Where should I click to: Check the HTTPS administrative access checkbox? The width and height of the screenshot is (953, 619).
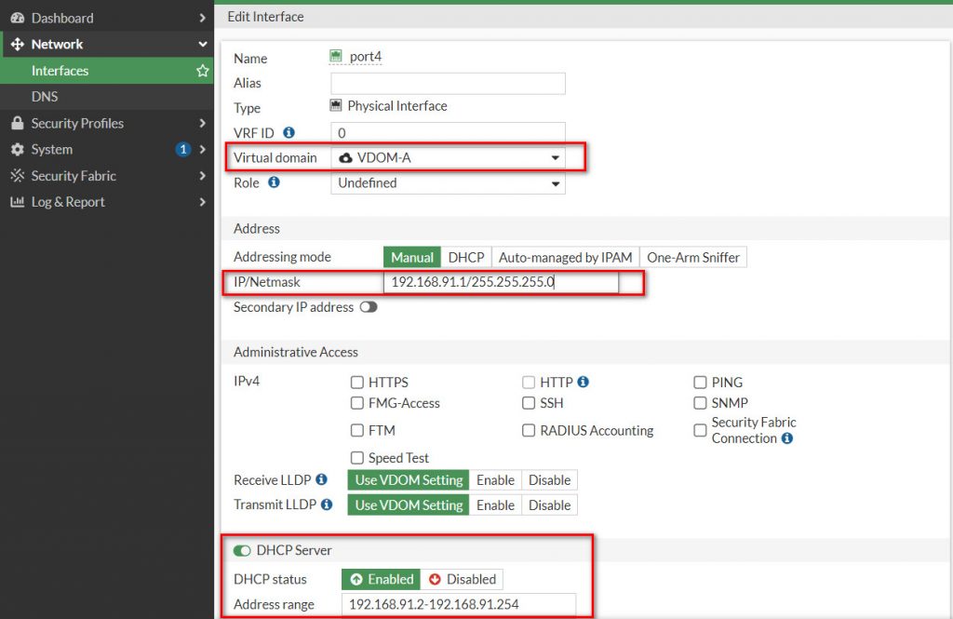(x=356, y=382)
